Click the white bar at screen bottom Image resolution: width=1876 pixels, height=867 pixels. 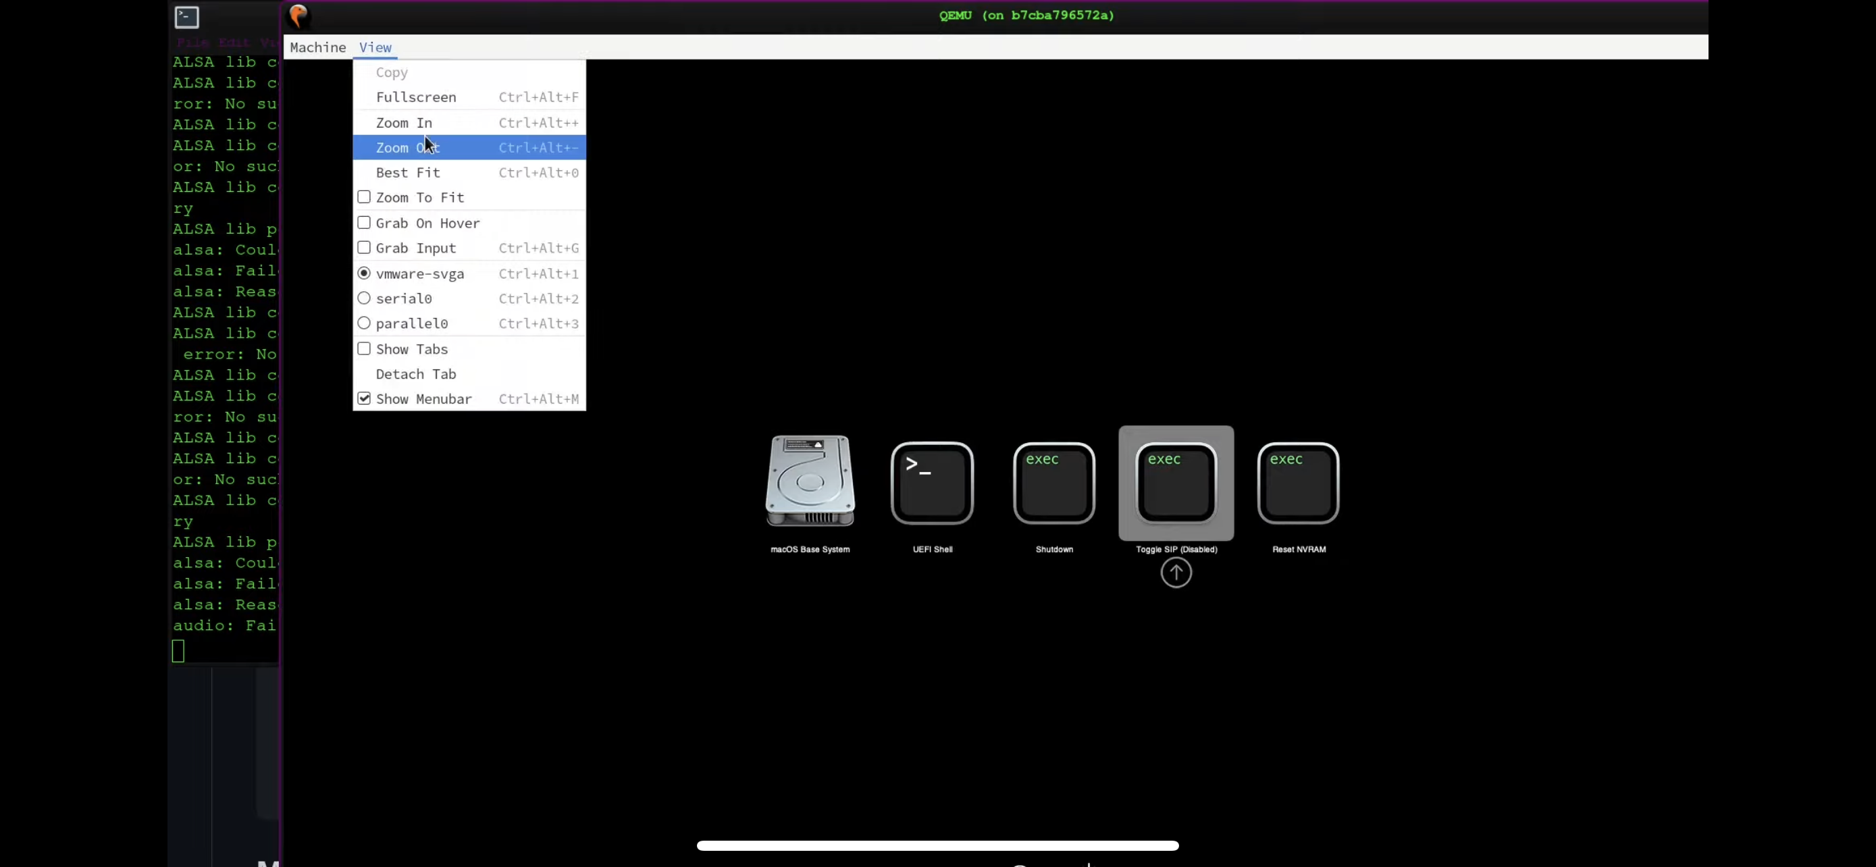point(937,845)
